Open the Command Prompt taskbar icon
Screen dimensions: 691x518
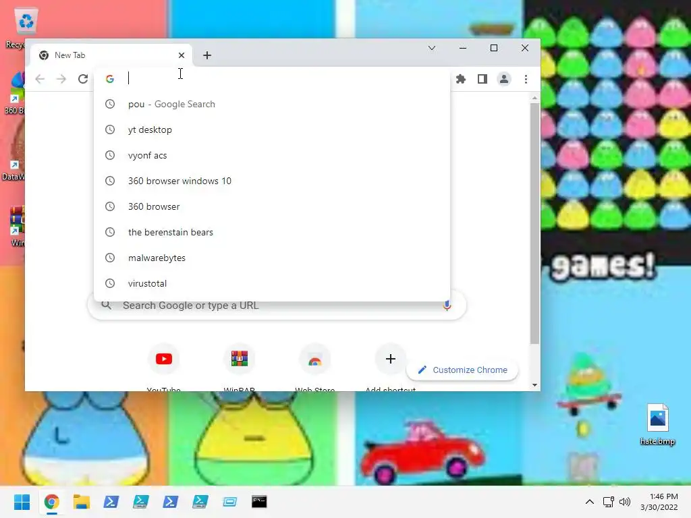tap(259, 502)
